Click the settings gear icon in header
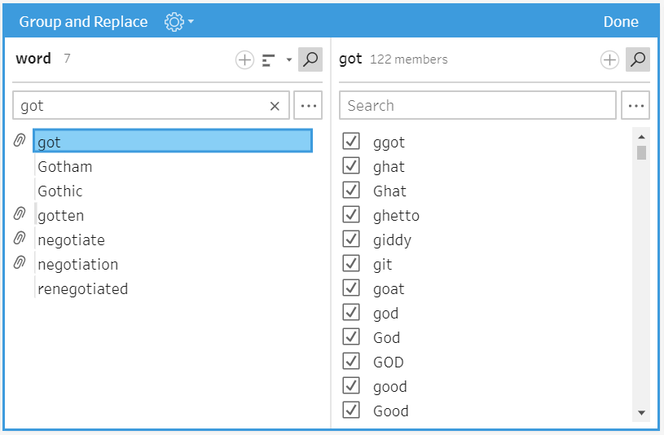 coord(174,22)
